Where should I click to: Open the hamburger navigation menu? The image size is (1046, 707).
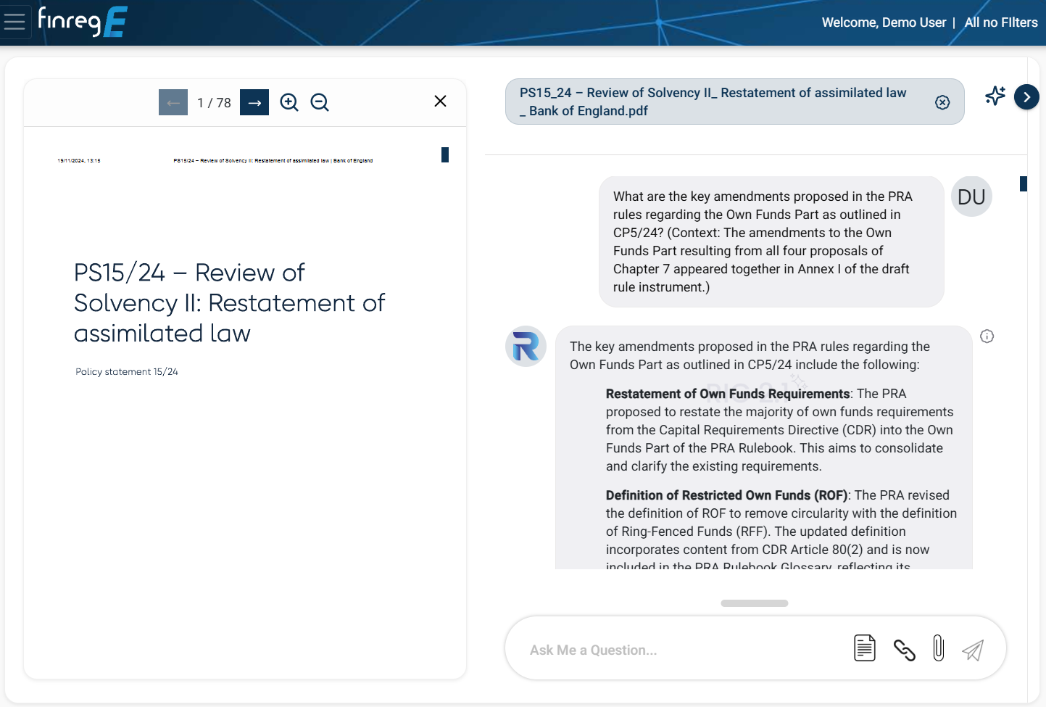click(x=14, y=22)
